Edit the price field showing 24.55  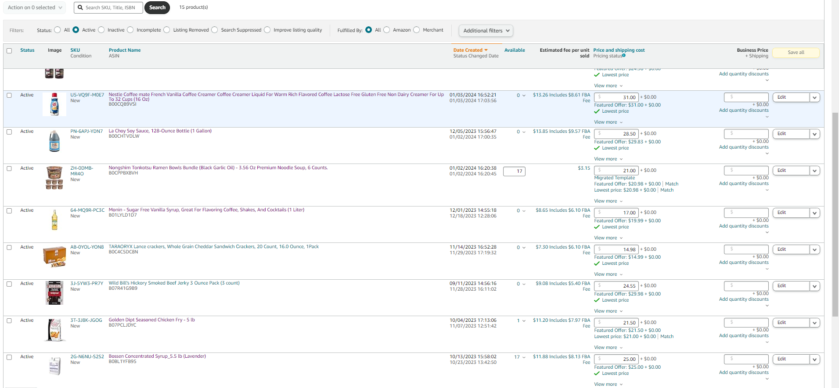click(616, 286)
